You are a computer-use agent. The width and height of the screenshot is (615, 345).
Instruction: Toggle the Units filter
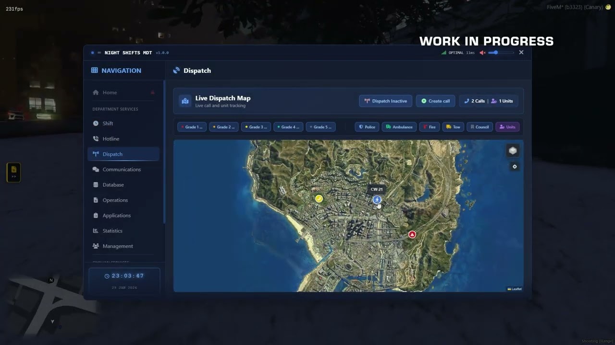pos(507,127)
